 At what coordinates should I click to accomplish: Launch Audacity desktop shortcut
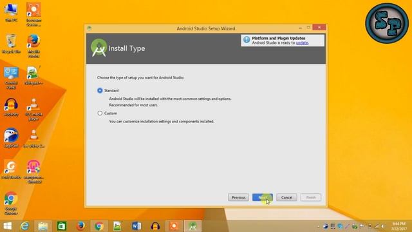pos(11,107)
